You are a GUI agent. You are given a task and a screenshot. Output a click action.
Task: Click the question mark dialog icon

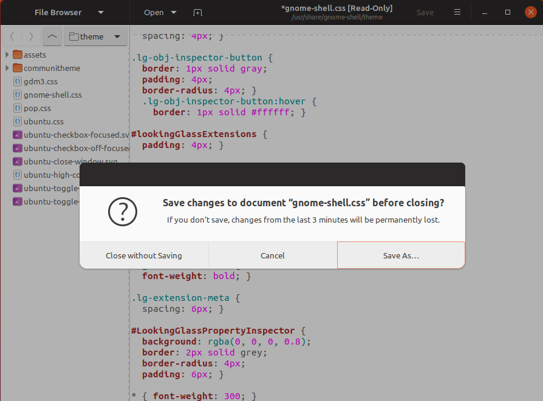tap(123, 212)
